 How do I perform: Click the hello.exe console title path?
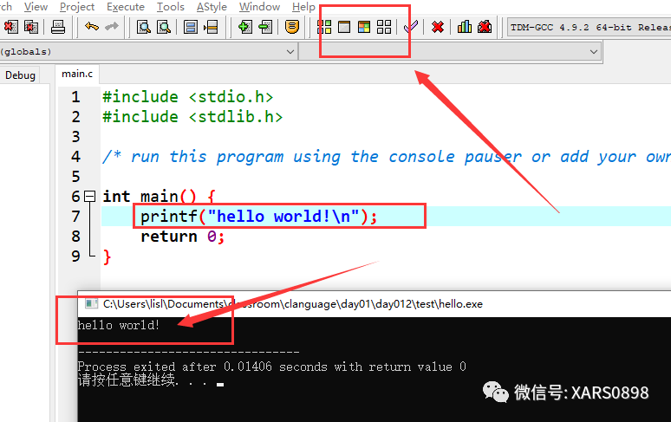[x=293, y=304]
